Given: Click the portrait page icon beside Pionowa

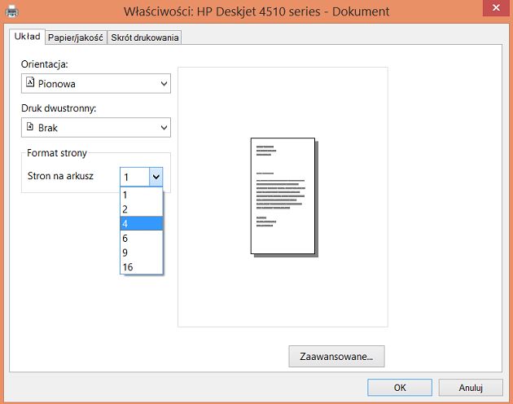Looking at the screenshot, I should click(30, 81).
